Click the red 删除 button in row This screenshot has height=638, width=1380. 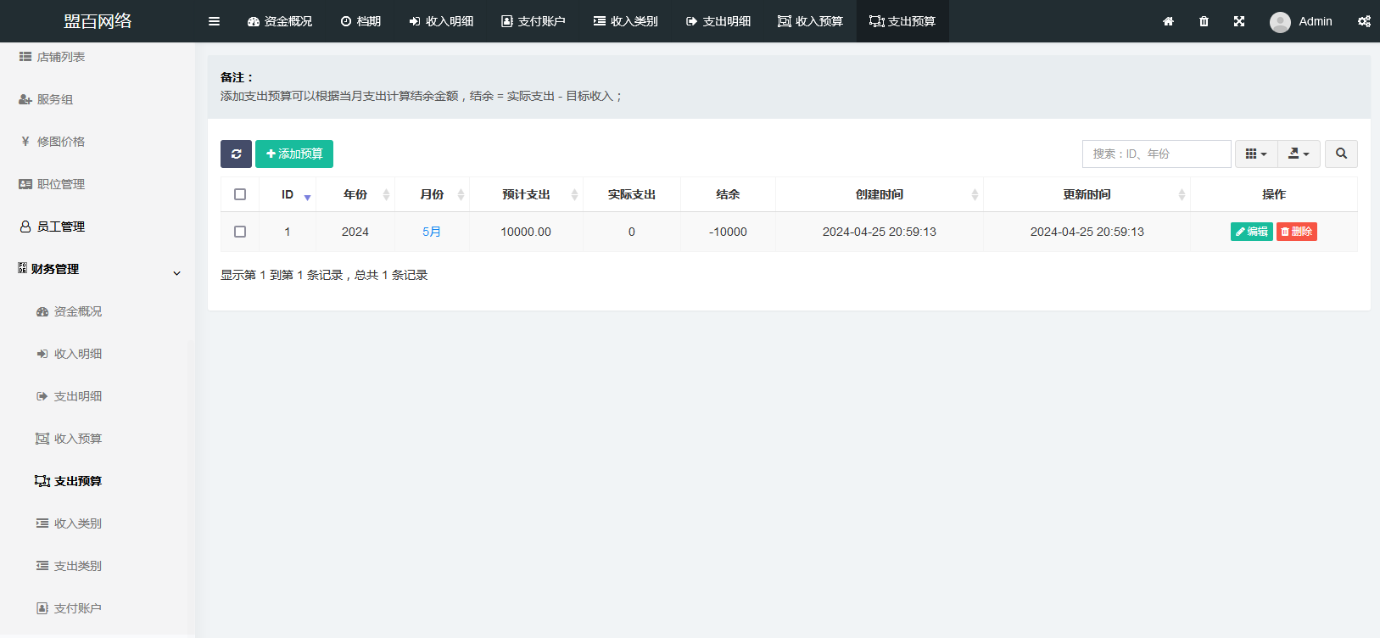(1296, 232)
